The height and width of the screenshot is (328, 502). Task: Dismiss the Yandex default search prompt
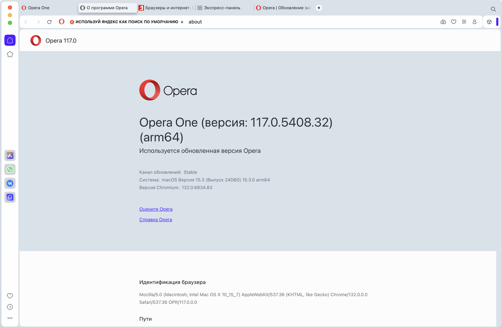[x=182, y=22]
